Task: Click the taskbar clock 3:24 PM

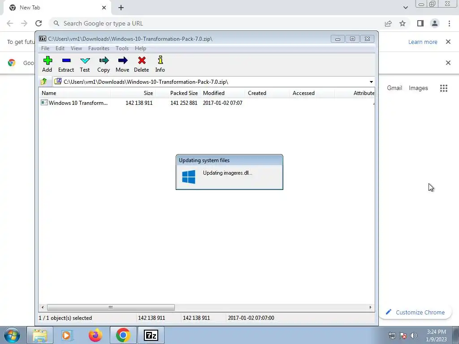Action: [436, 335]
